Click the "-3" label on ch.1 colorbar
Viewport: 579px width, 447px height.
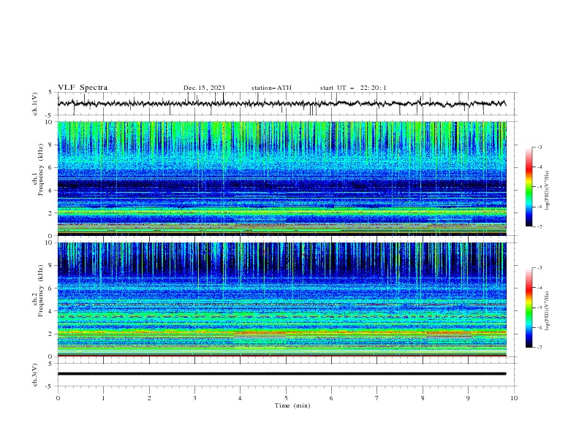(539, 147)
